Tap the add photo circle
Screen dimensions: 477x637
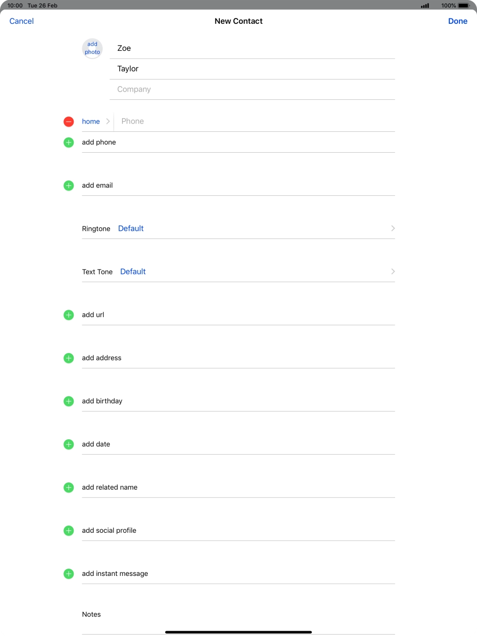click(92, 48)
